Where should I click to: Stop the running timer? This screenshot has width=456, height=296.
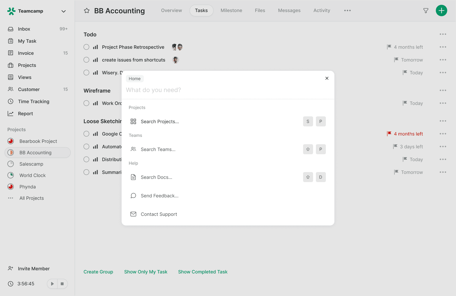coord(62,284)
